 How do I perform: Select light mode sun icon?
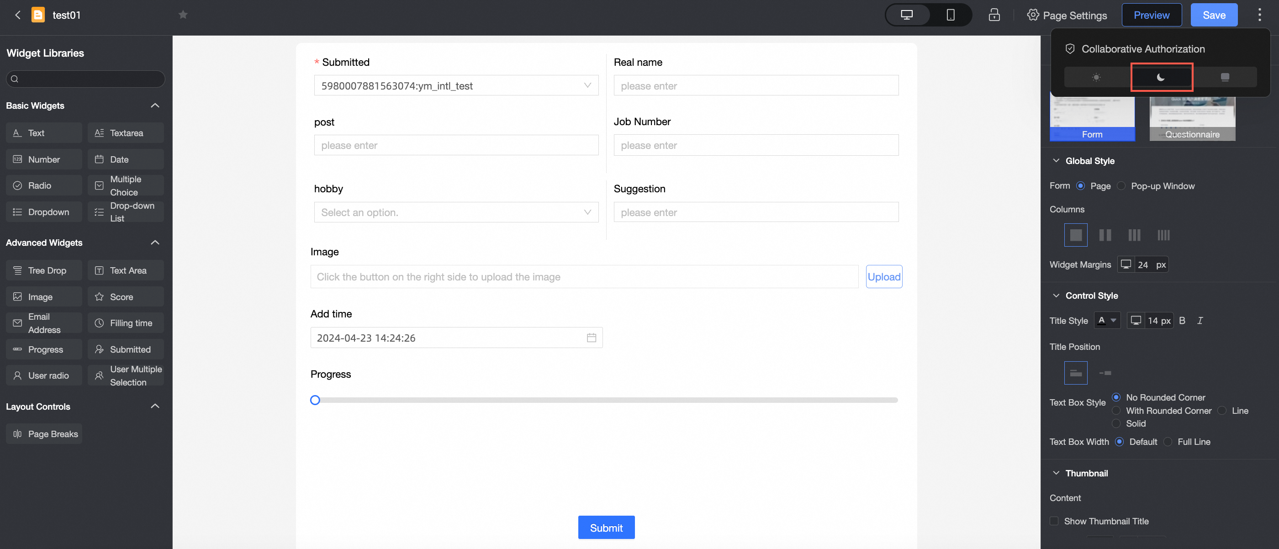1096,77
